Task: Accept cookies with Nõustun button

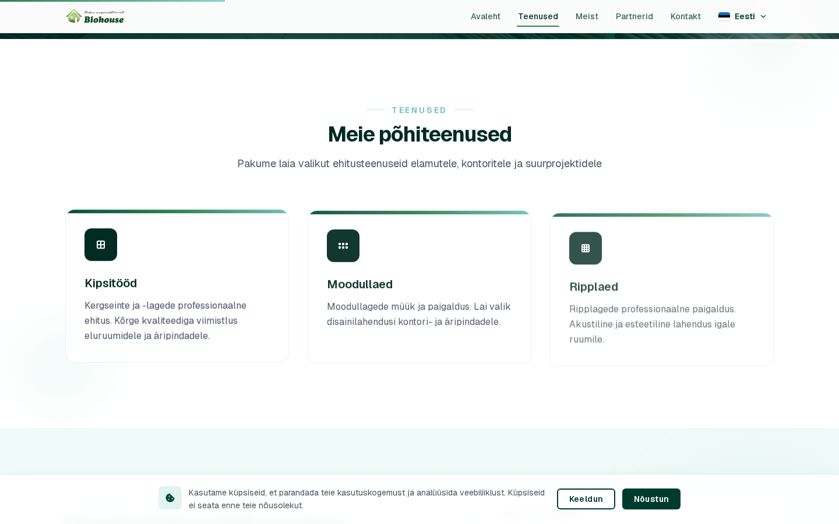Action: pos(651,499)
